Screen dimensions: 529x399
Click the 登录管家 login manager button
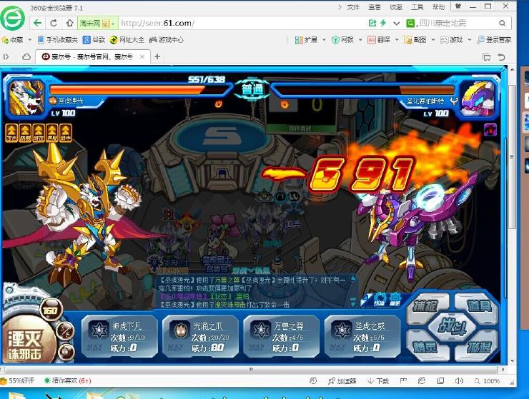click(494, 40)
